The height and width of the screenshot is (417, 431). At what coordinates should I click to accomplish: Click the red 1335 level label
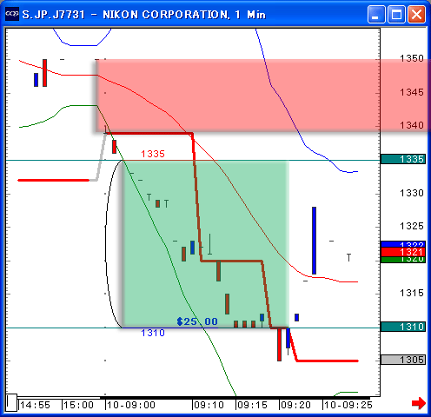pos(153,154)
